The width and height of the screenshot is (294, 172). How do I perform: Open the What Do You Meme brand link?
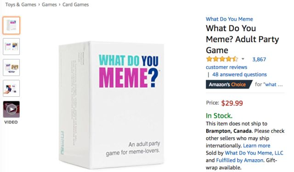229,19
